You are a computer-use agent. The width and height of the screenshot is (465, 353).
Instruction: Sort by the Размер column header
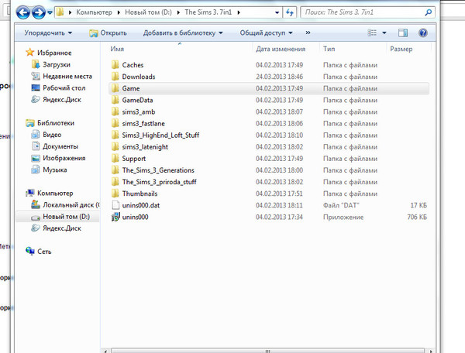401,49
